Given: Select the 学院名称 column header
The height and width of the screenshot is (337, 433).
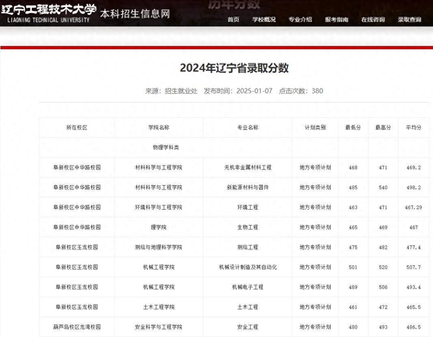Looking at the screenshot, I should point(158,127).
